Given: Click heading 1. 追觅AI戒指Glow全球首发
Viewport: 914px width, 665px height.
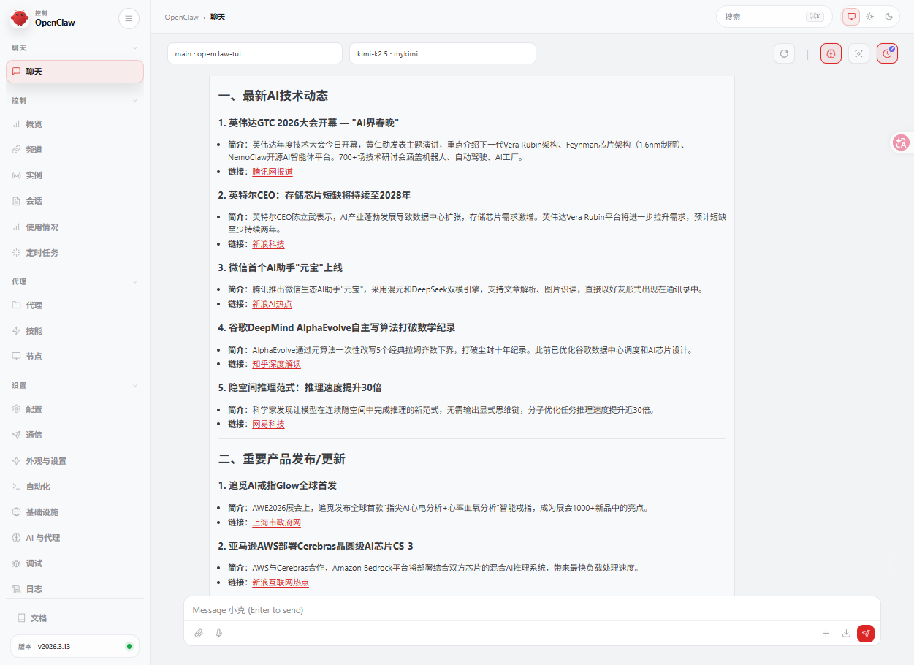Looking at the screenshot, I should [x=277, y=485].
